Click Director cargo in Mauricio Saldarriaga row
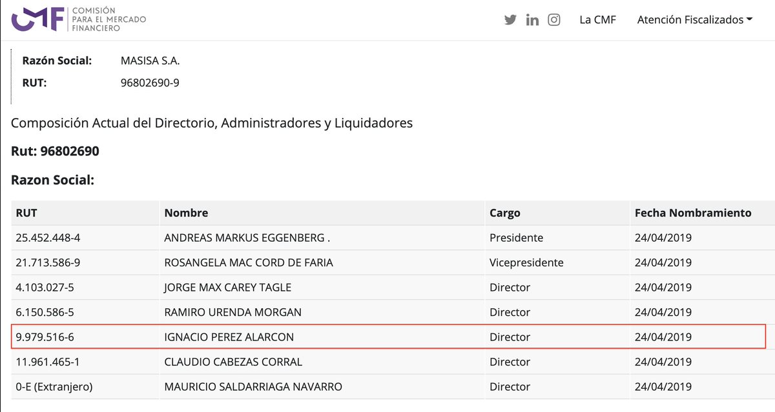775x412 pixels. click(x=510, y=386)
